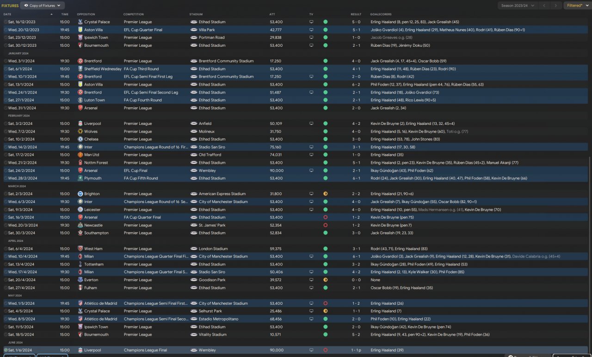Click the Man Utd club badge
The height and width of the screenshot is (357, 592).
pyautogui.click(x=80, y=155)
